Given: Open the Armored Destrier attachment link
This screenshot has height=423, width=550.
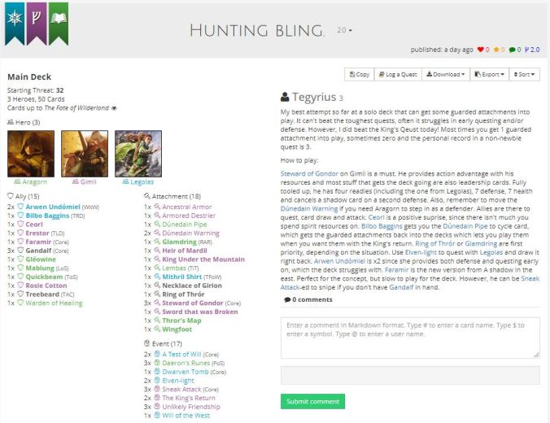Looking at the screenshot, I should click(189, 216).
